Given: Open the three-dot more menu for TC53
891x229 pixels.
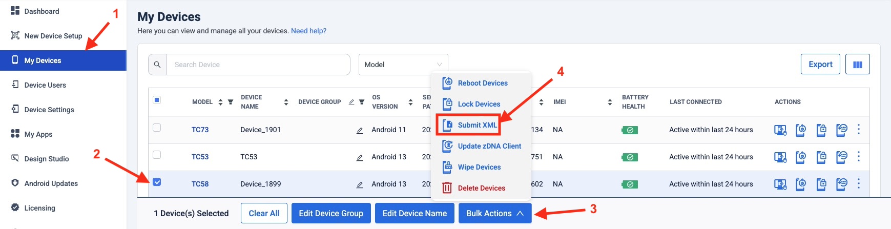Looking at the screenshot, I should point(859,157).
